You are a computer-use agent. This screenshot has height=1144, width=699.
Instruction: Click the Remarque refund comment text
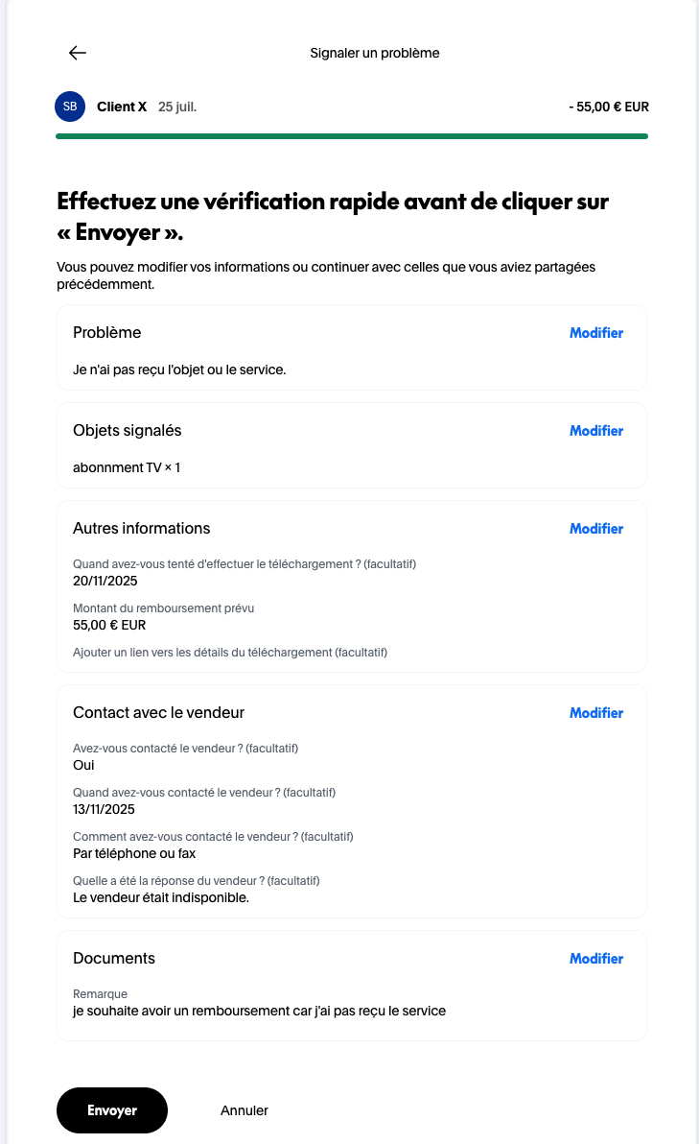pos(259,1011)
